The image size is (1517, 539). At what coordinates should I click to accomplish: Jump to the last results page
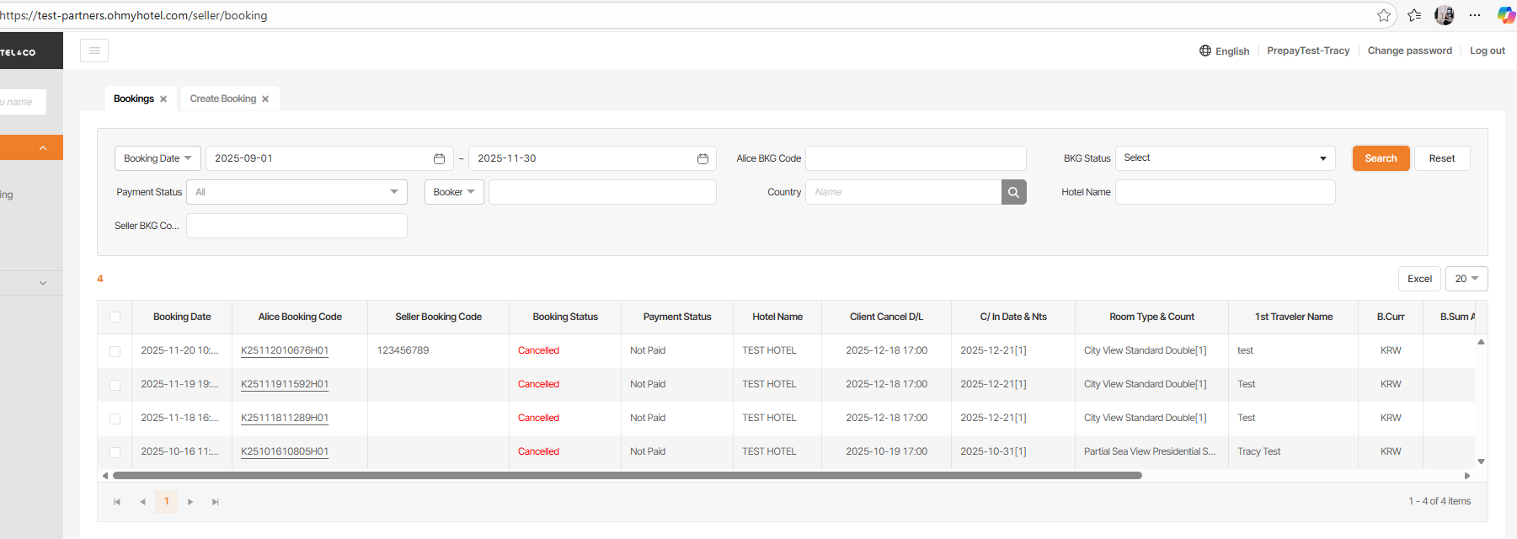216,502
